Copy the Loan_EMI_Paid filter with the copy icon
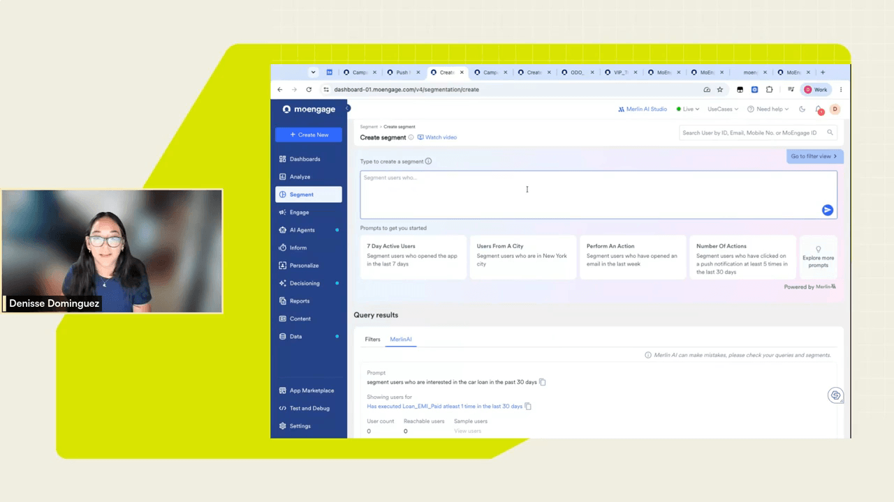Screen dimensions: 894x502 [x=528, y=406]
